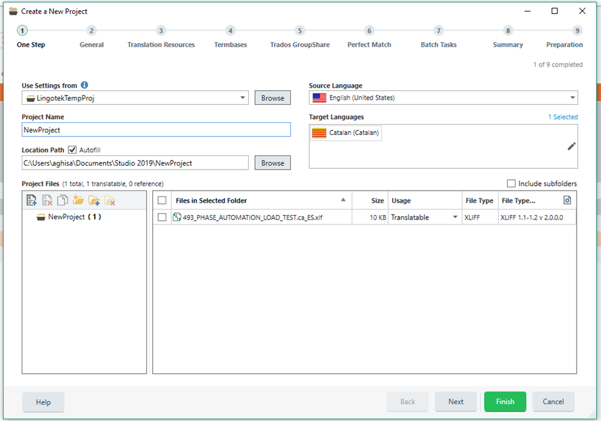Open the Preparation step
Image resolution: width=601 pixels, height=421 pixels.
tap(565, 37)
